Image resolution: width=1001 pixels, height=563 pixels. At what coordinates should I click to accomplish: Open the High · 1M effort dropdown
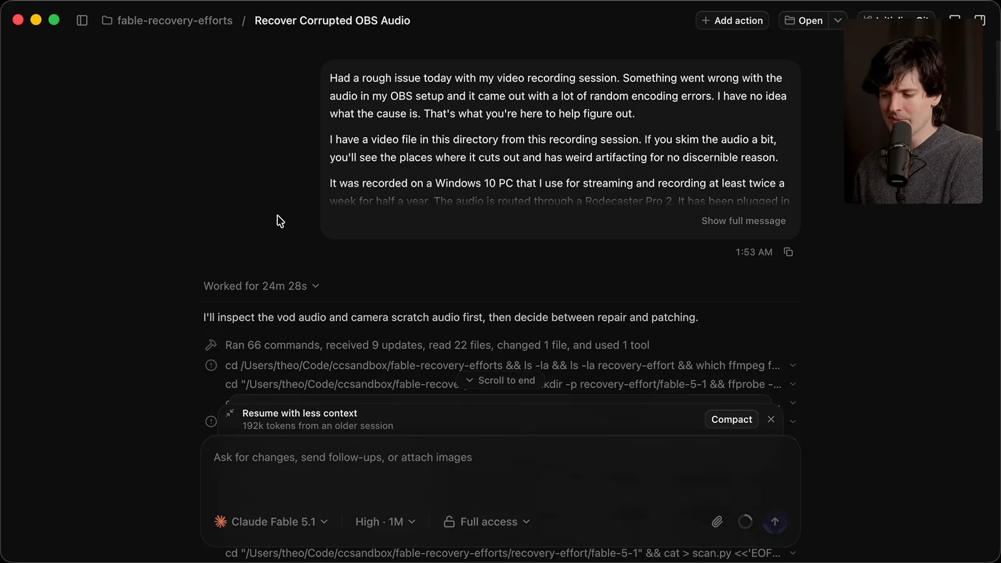[x=385, y=522]
